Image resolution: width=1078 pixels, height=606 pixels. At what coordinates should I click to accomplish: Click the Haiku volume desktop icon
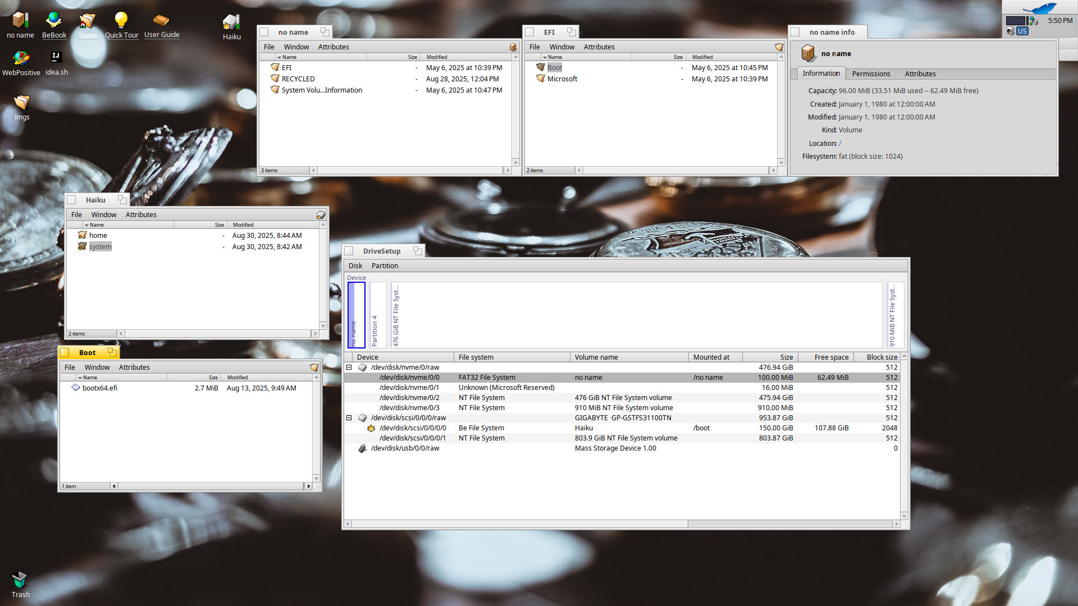[x=231, y=22]
